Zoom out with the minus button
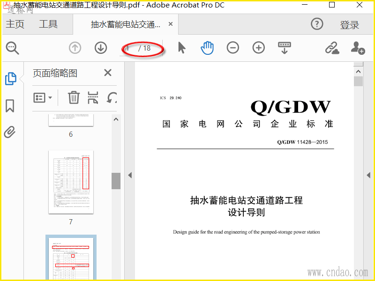Viewport: 375px width, 281px height. pyautogui.click(x=232, y=48)
